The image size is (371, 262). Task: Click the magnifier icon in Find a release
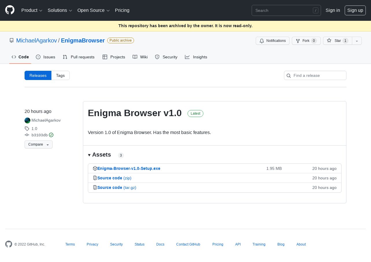tap(289, 76)
